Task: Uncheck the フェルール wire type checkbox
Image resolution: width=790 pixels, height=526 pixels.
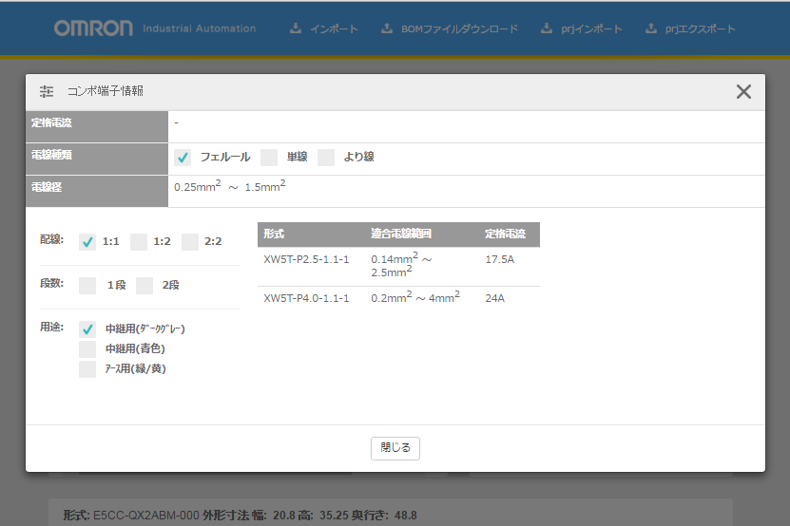Action: coord(183,158)
